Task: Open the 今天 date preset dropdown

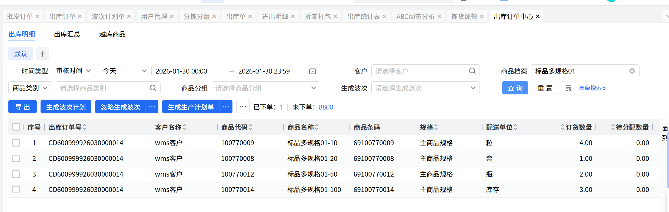Action: pos(125,71)
